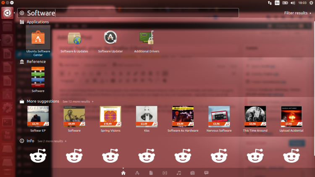Select the Softwar EP album
Screen dimensions: 315x177
click(38, 119)
